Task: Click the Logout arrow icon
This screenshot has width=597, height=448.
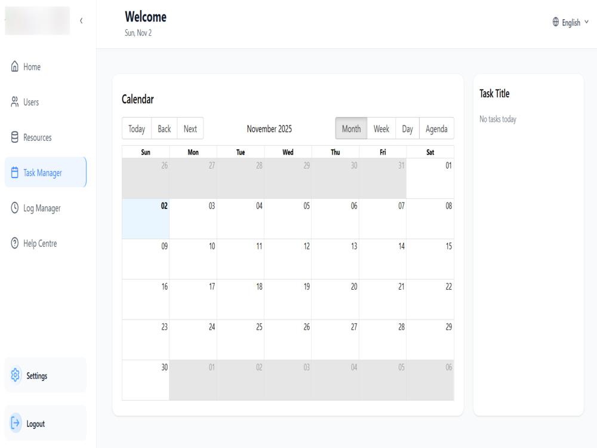Action: point(16,424)
